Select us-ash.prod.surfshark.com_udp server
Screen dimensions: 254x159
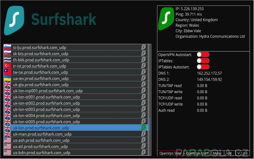pos(76,140)
